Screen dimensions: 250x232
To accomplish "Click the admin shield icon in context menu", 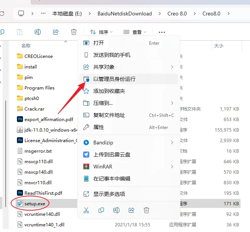I will pyautogui.click(x=86, y=79).
